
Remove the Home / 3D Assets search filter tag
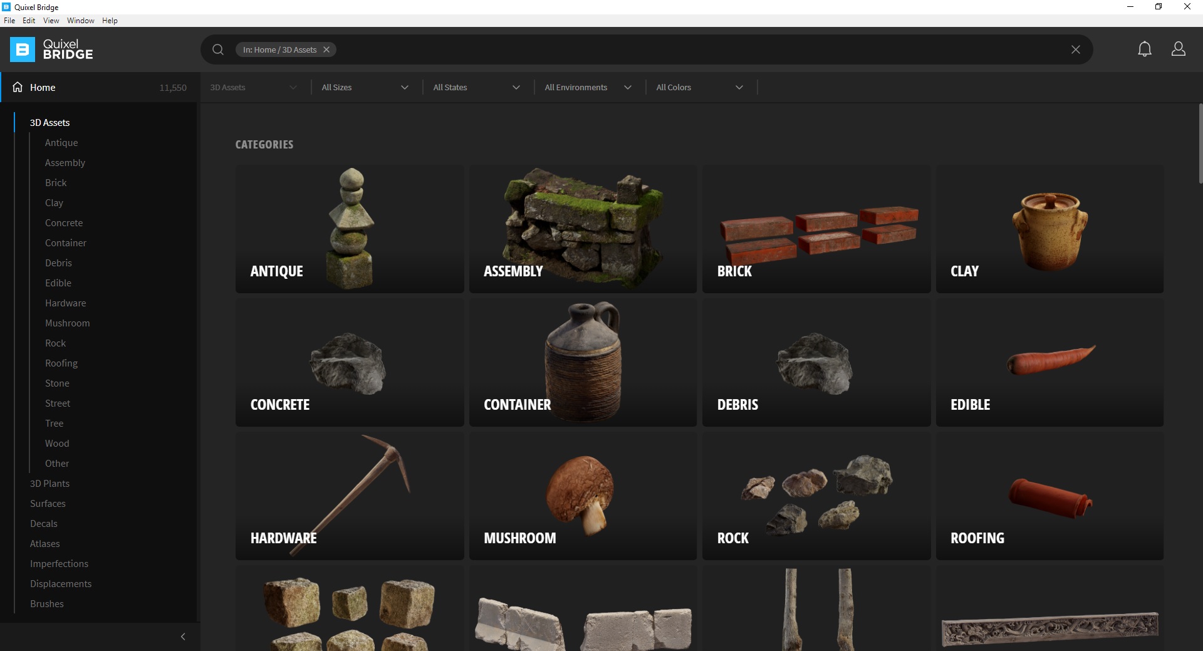click(x=326, y=49)
